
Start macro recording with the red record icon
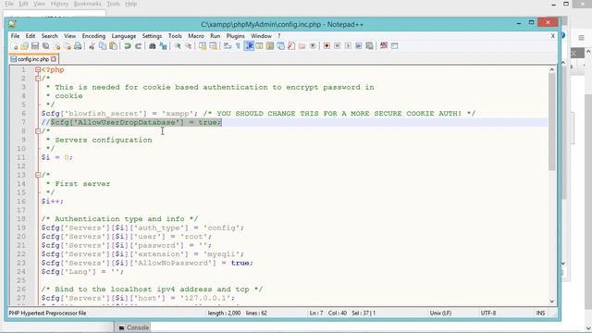pyautogui.click(x=327, y=46)
